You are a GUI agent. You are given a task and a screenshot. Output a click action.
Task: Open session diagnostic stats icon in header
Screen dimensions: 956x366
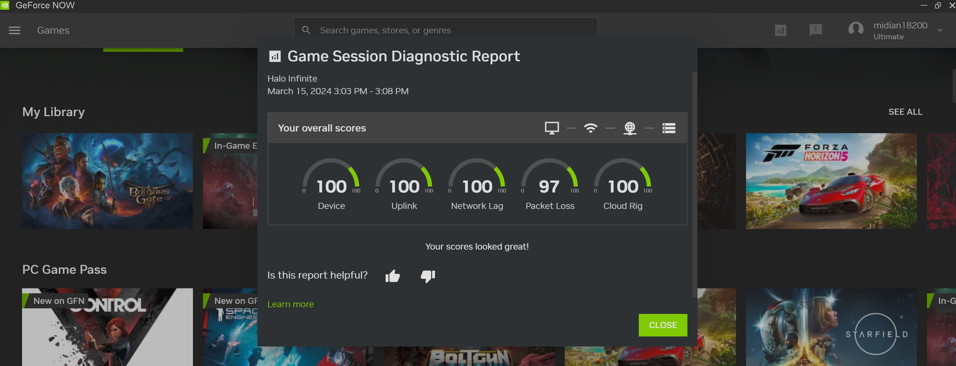780,30
